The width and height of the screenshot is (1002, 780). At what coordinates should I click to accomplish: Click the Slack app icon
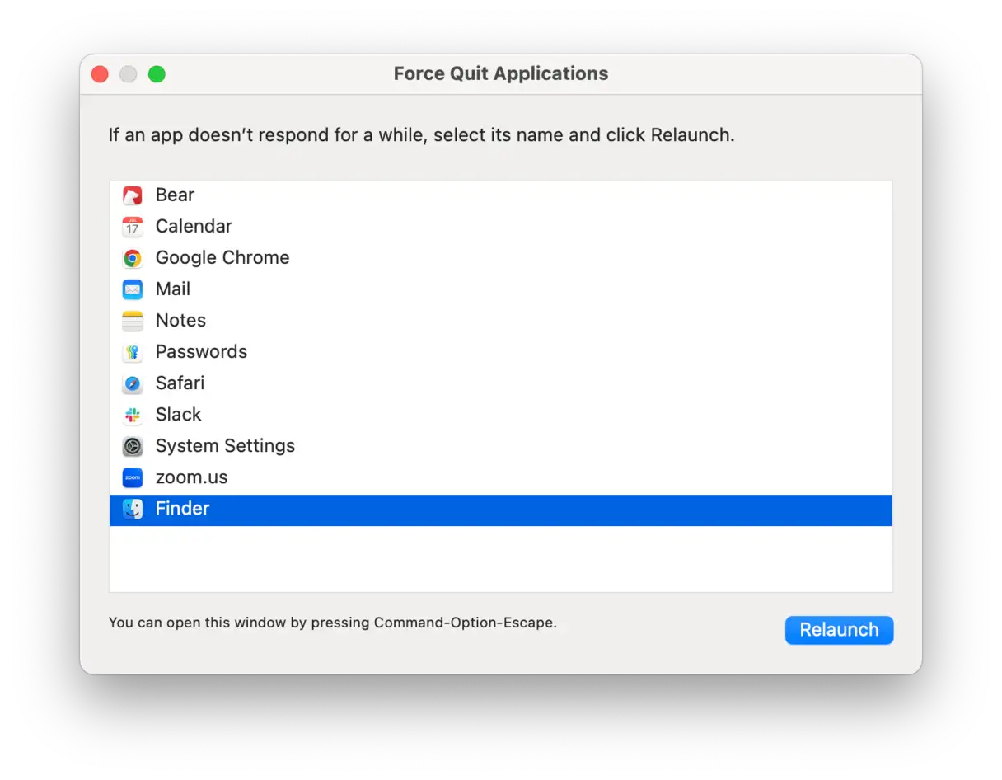(x=133, y=415)
